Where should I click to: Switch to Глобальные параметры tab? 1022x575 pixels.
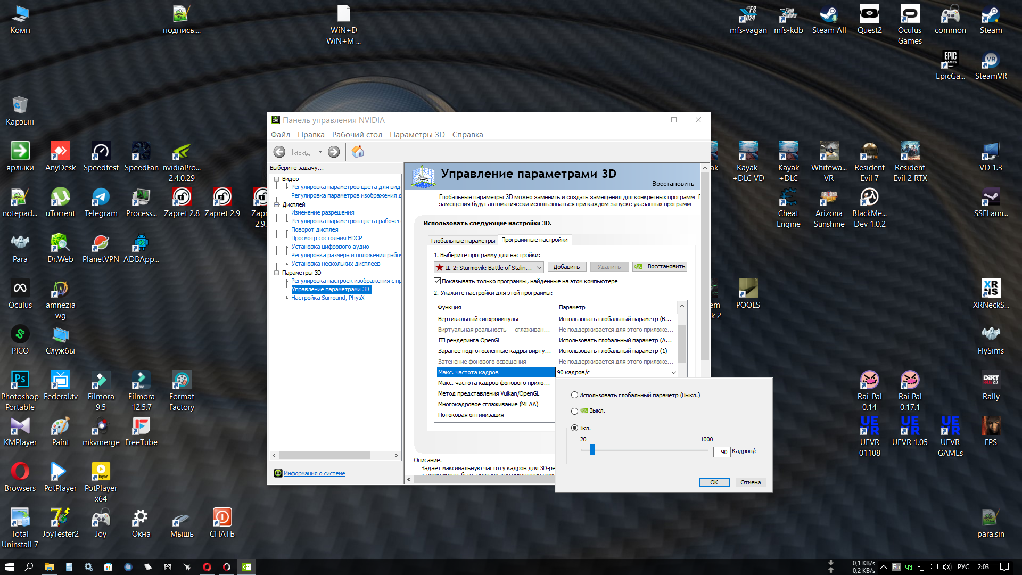[x=463, y=241]
